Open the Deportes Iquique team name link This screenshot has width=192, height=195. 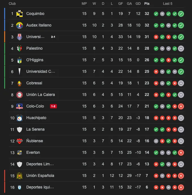[40, 187]
